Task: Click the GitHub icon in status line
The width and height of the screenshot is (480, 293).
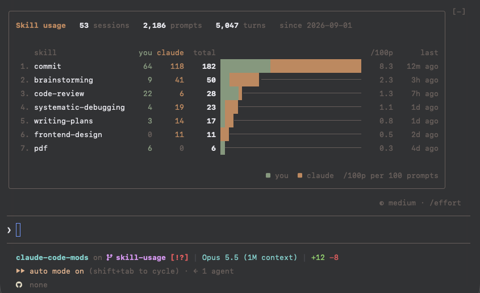Action: (19, 284)
